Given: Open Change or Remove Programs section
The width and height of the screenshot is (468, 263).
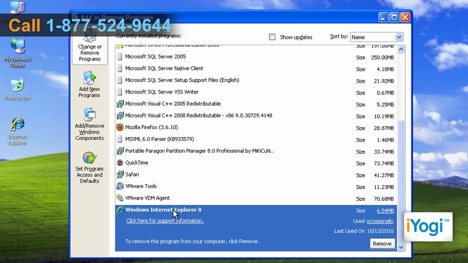Looking at the screenshot, I should (90, 45).
